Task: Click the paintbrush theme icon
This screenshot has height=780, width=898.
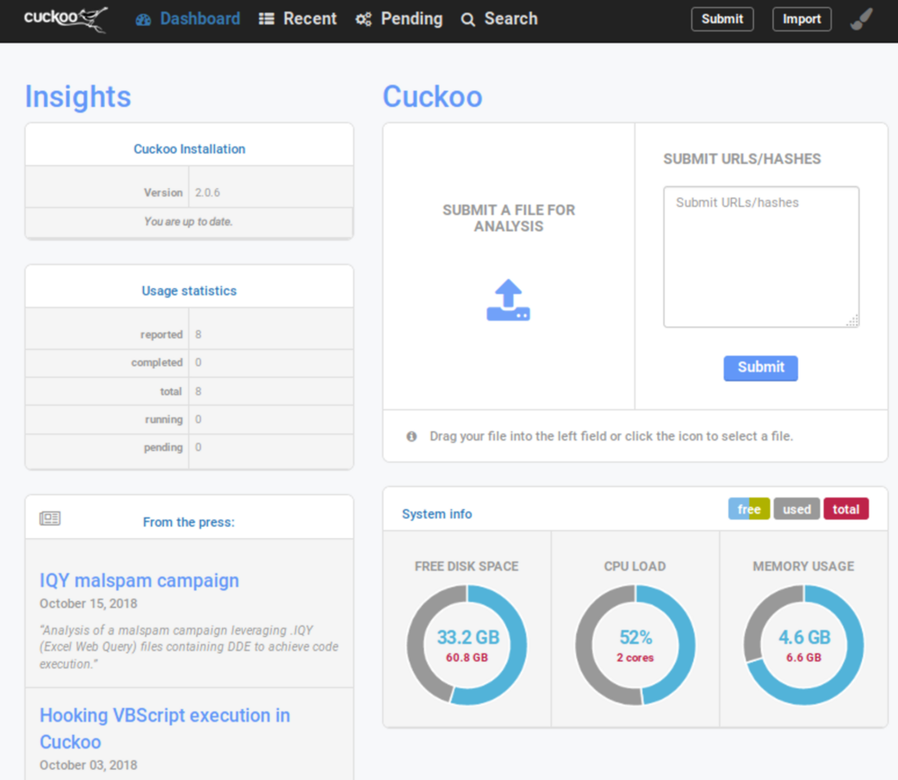Action: click(x=861, y=19)
